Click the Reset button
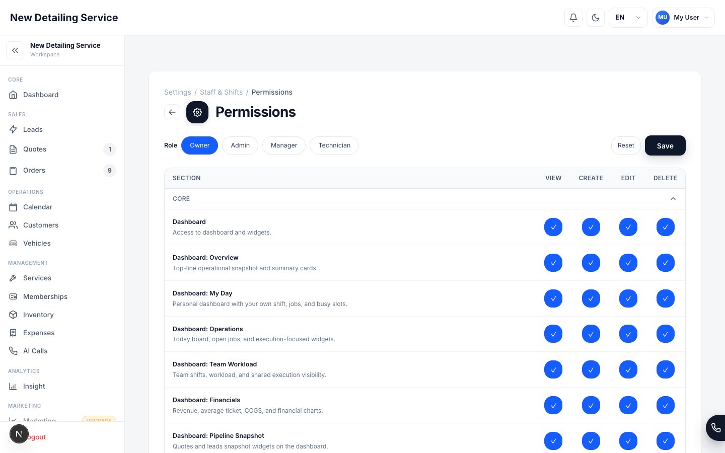725x453 pixels. click(x=626, y=145)
